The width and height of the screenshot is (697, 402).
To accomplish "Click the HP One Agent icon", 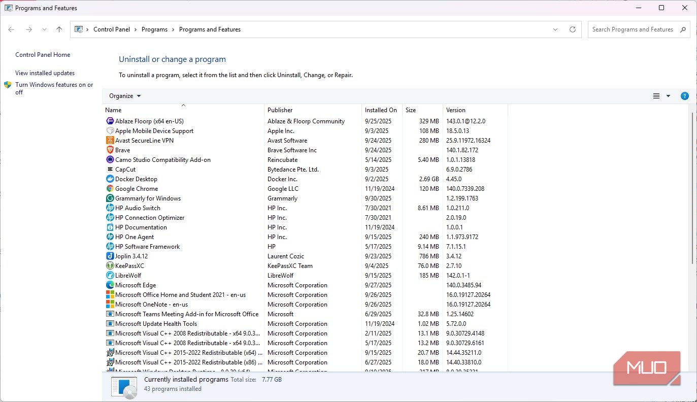I will pyautogui.click(x=110, y=237).
